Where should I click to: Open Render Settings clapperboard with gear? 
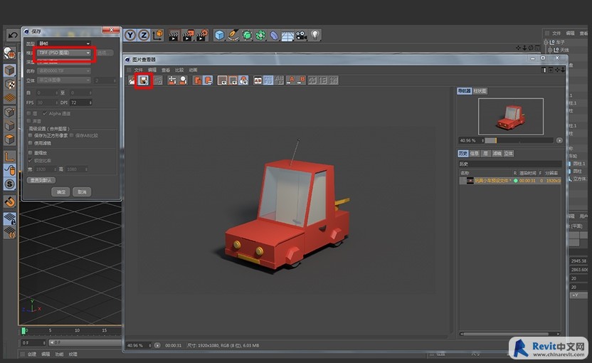202,35
